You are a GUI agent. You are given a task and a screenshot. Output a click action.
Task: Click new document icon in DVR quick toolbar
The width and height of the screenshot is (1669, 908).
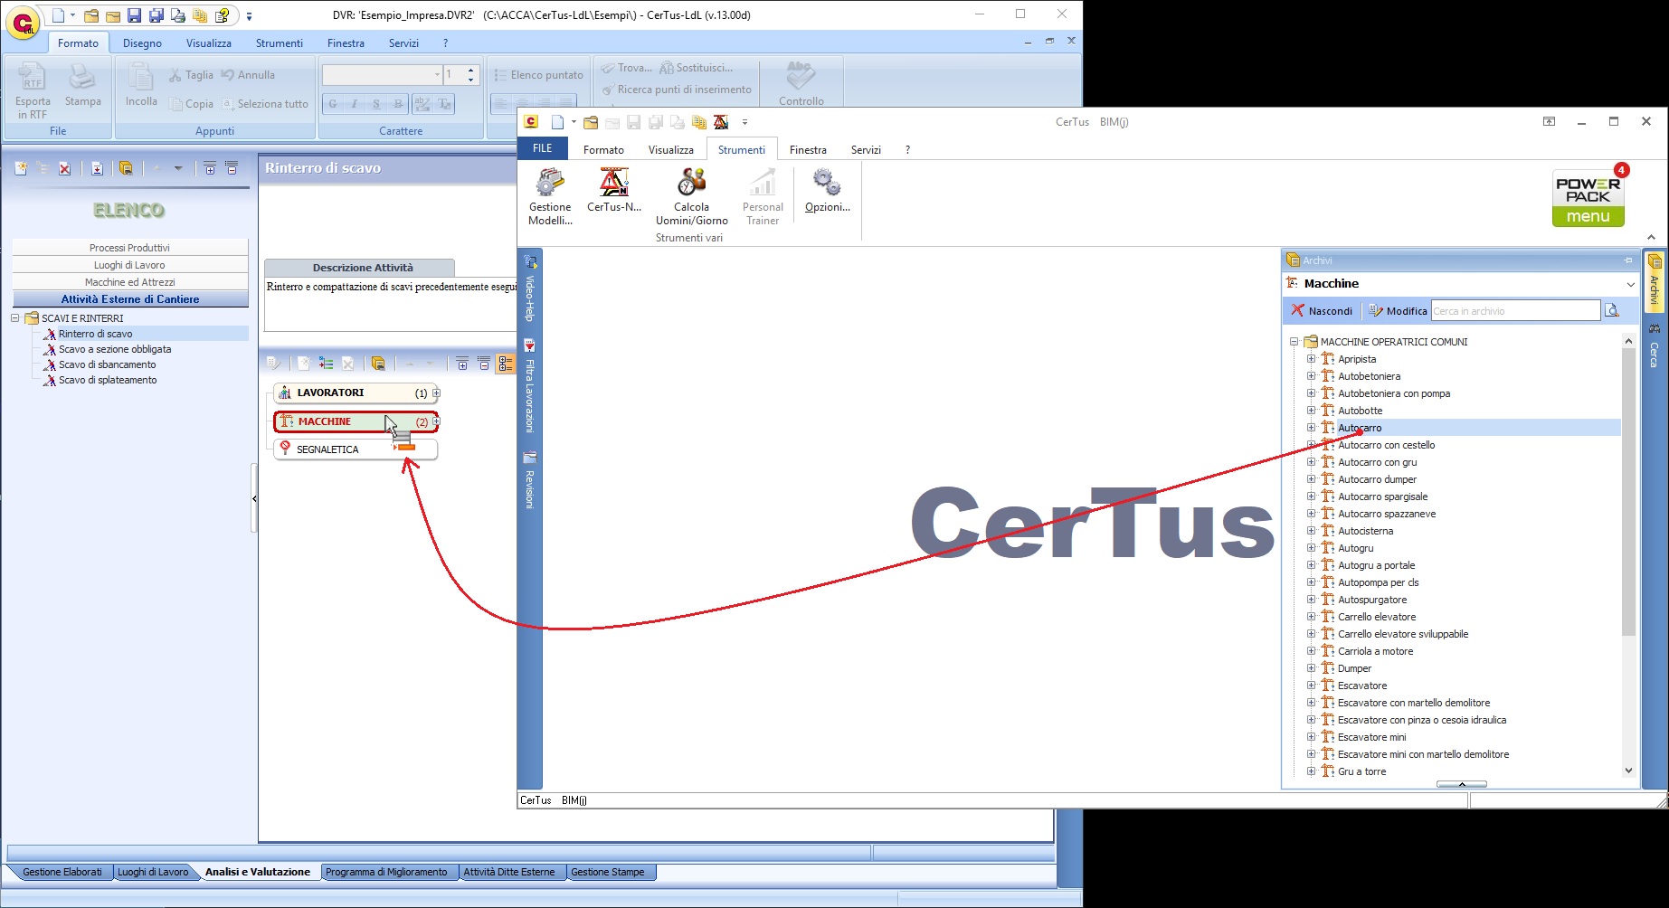[58, 15]
